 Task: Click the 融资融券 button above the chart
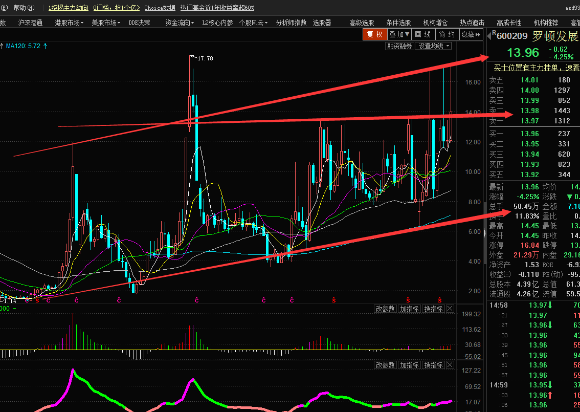pos(399,46)
